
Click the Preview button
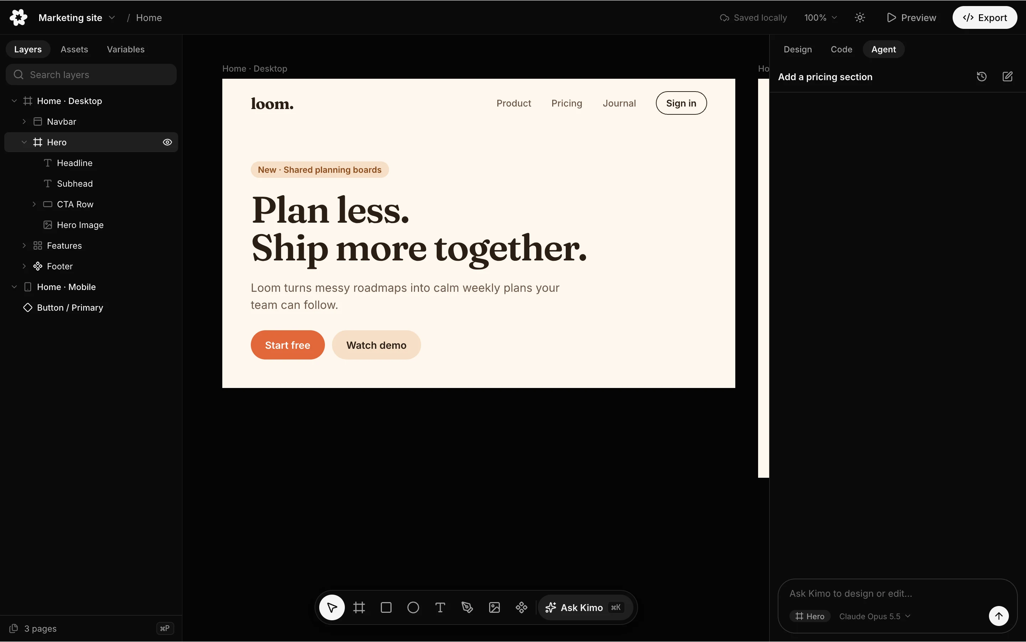(911, 17)
